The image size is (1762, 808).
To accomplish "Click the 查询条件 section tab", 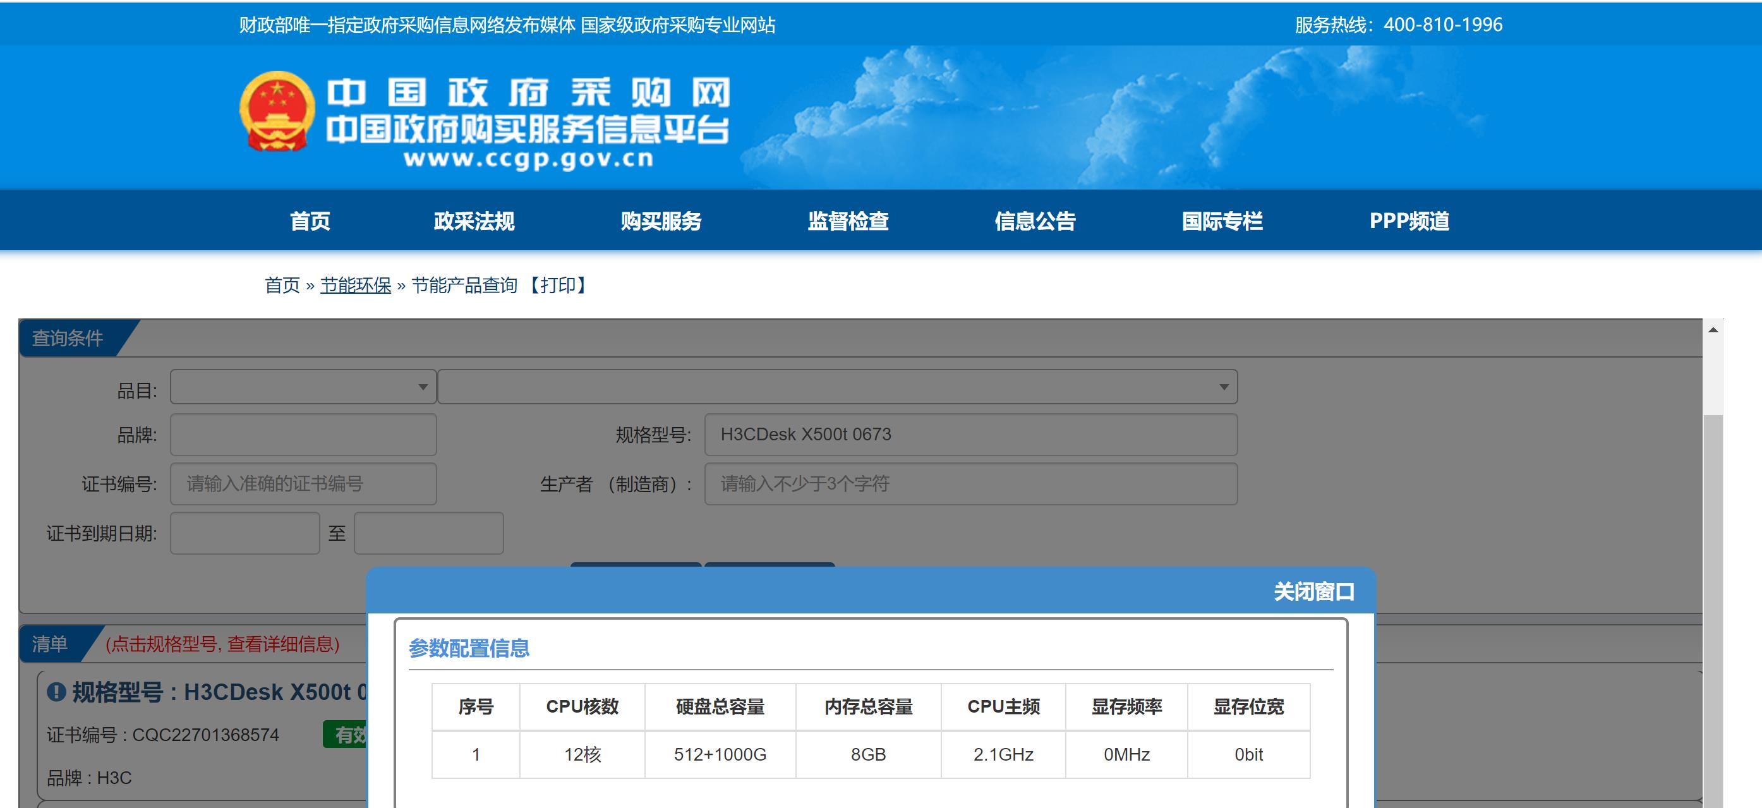I will pos(68,338).
